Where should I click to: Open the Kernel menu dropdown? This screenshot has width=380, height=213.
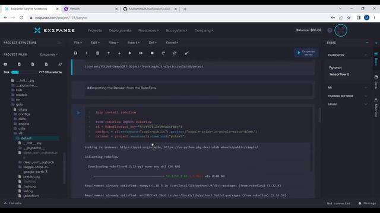pos(172,43)
